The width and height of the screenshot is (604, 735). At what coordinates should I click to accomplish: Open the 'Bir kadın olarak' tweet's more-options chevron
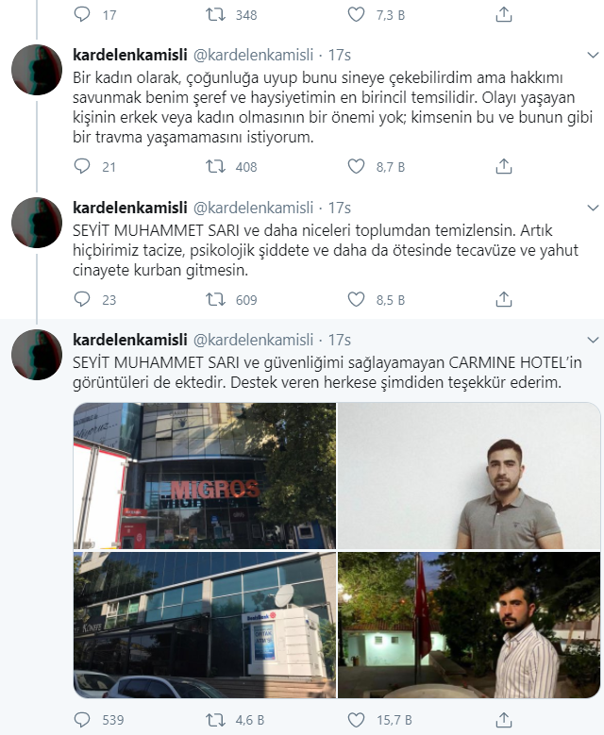pos(593,56)
